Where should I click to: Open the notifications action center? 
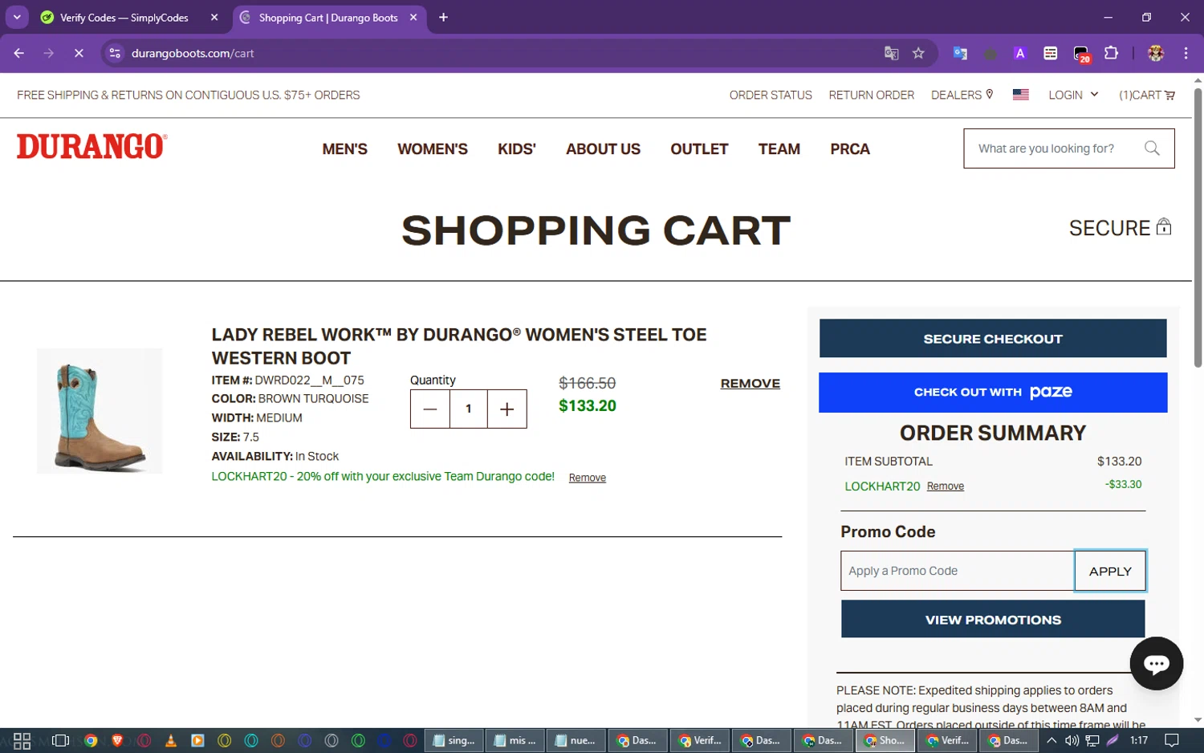(x=1172, y=740)
